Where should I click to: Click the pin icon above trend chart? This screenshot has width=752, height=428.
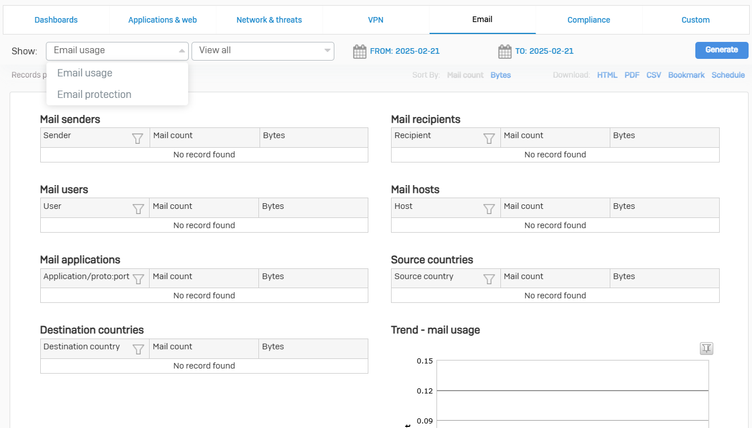[x=706, y=348]
